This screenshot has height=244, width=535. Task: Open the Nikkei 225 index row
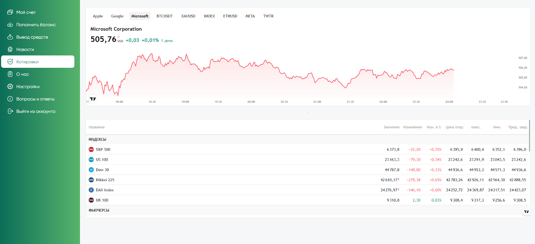click(105, 180)
